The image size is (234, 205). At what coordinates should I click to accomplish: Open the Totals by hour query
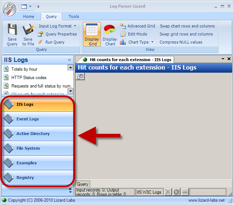[24, 69]
